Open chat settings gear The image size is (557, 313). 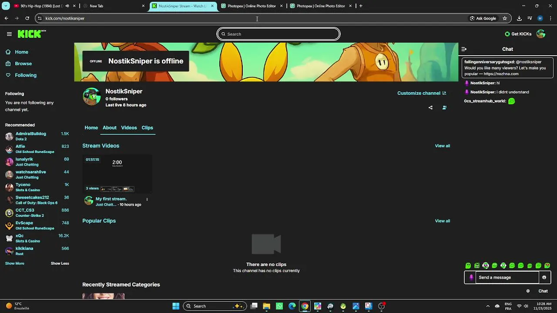528,291
